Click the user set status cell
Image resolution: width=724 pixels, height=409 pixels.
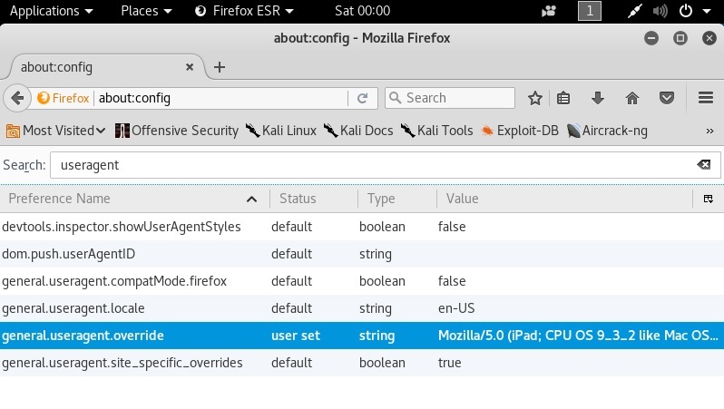click(x=296, y=336)
